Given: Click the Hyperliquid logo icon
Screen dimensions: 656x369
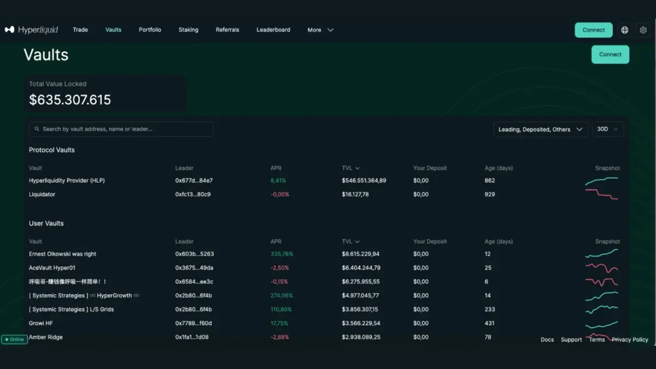Looking at the screenshot, I should pos(9,30).
